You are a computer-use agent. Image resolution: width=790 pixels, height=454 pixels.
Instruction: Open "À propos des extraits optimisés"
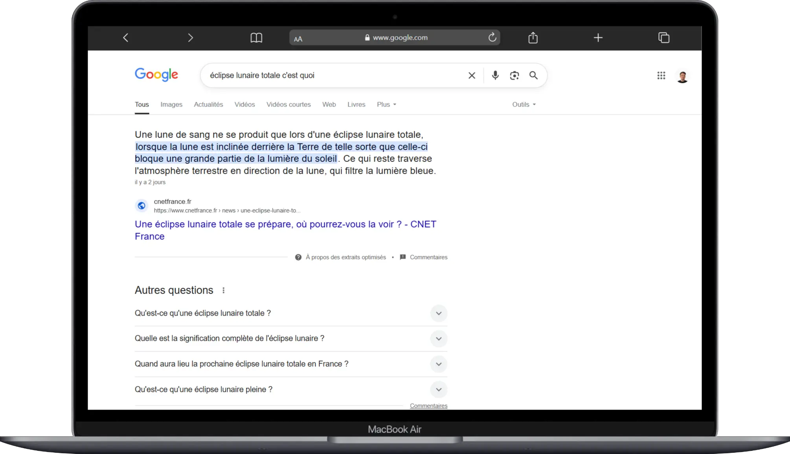click(x=346, y=257)
